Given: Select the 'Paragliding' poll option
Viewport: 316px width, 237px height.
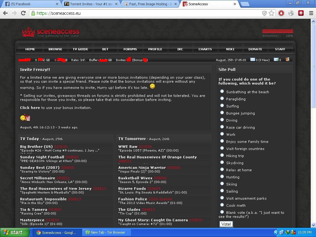Looking at the screenshot, I should point(222,98).
